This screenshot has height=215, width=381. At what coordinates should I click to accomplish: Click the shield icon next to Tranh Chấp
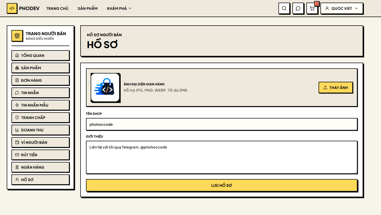pos(17,117)
